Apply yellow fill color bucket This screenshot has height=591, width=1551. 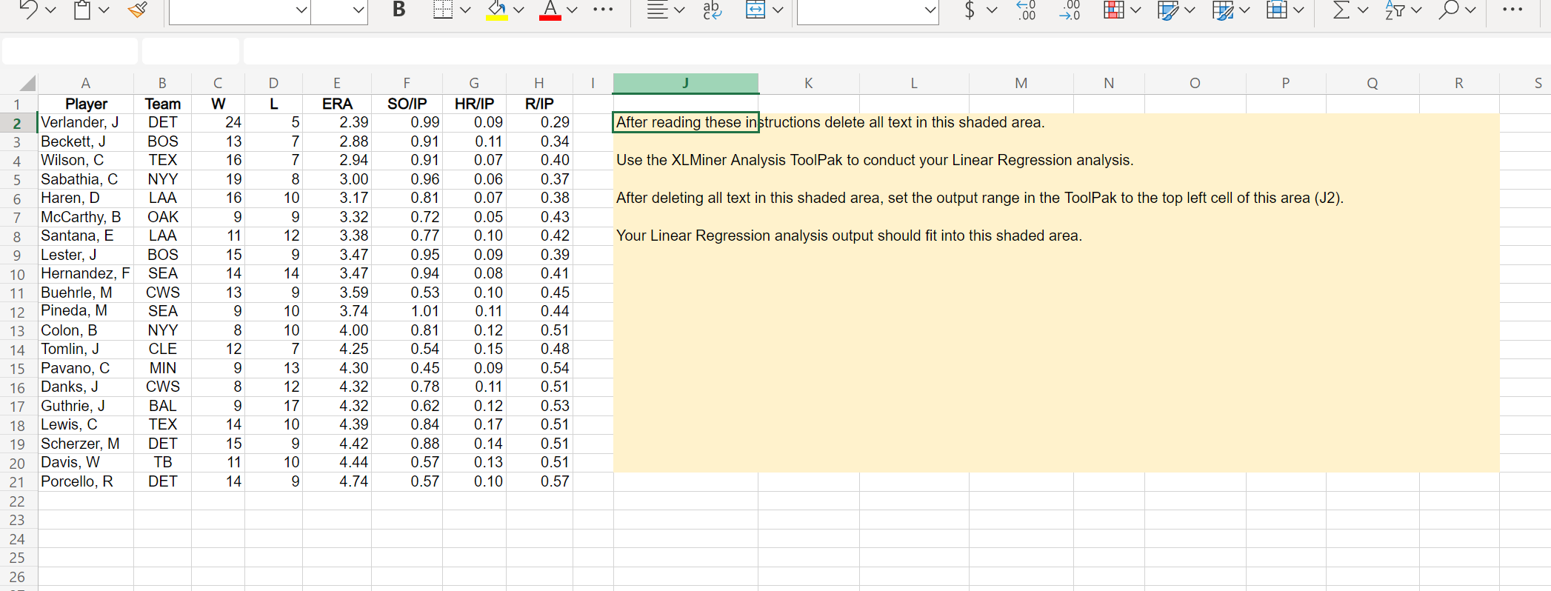pos(496,10)
